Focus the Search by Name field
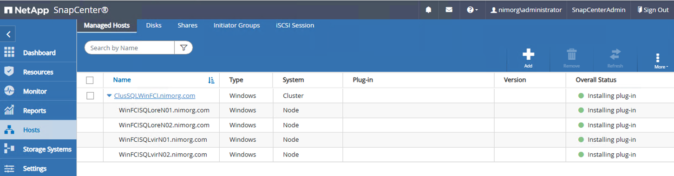 tap(130, 48)
